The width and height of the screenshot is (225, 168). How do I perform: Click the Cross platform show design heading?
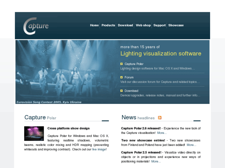click(x=68, y=129)
